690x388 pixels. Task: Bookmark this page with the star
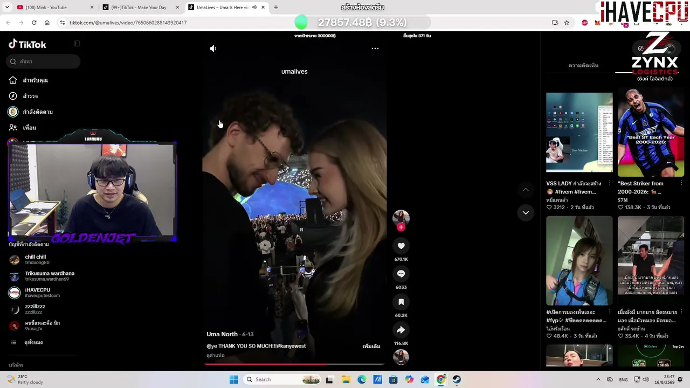(x=567, y=23)
